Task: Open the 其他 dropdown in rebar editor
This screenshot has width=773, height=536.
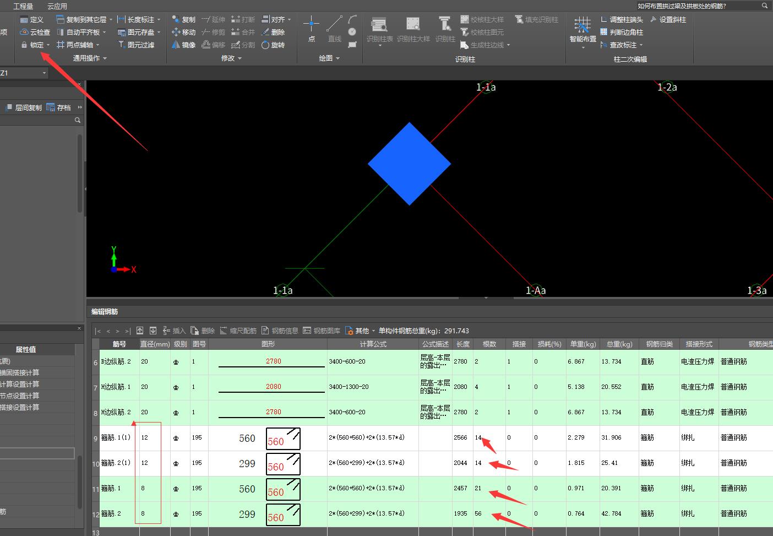Action: click(x=360, y=331)
